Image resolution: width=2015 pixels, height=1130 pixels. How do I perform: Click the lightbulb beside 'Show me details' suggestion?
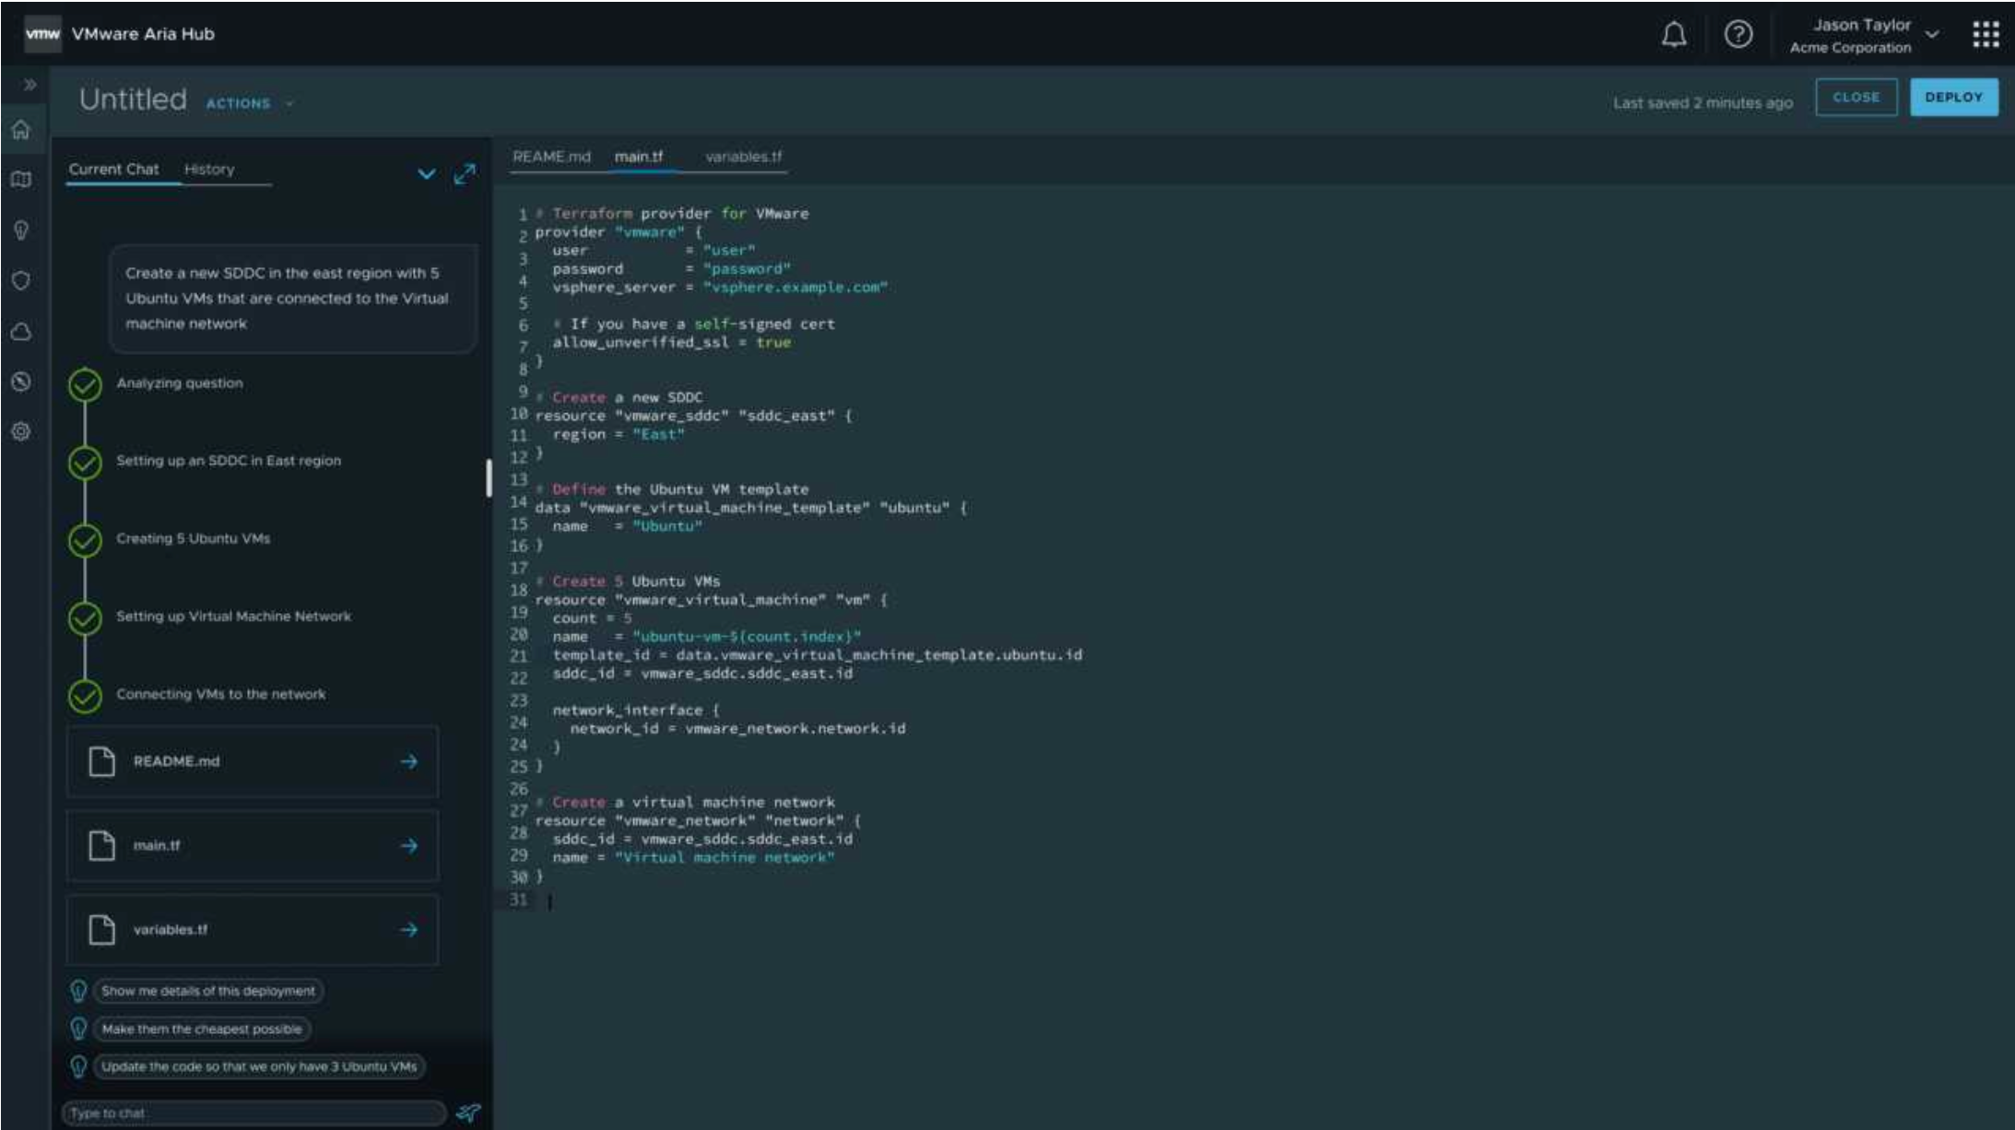point(78,991)
